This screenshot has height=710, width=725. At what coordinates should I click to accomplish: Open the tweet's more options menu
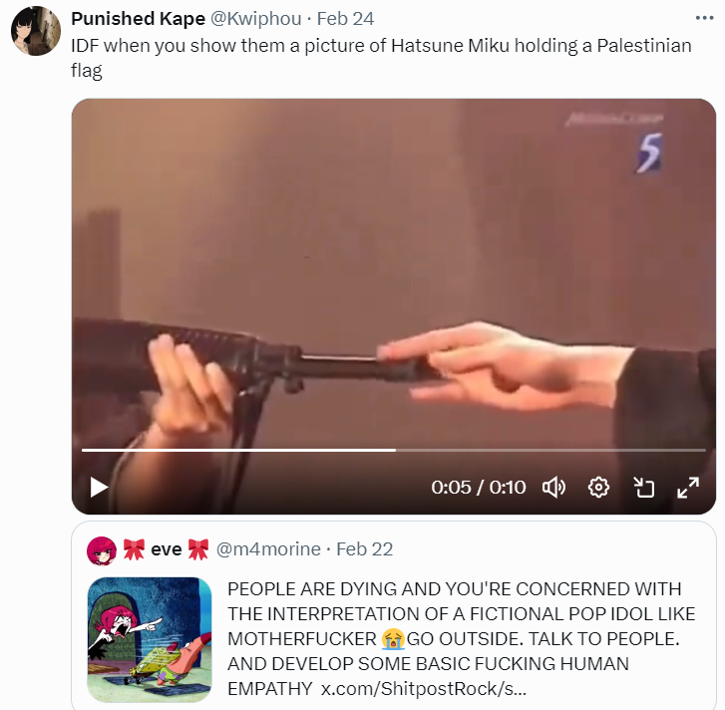[x=703, y=20]
